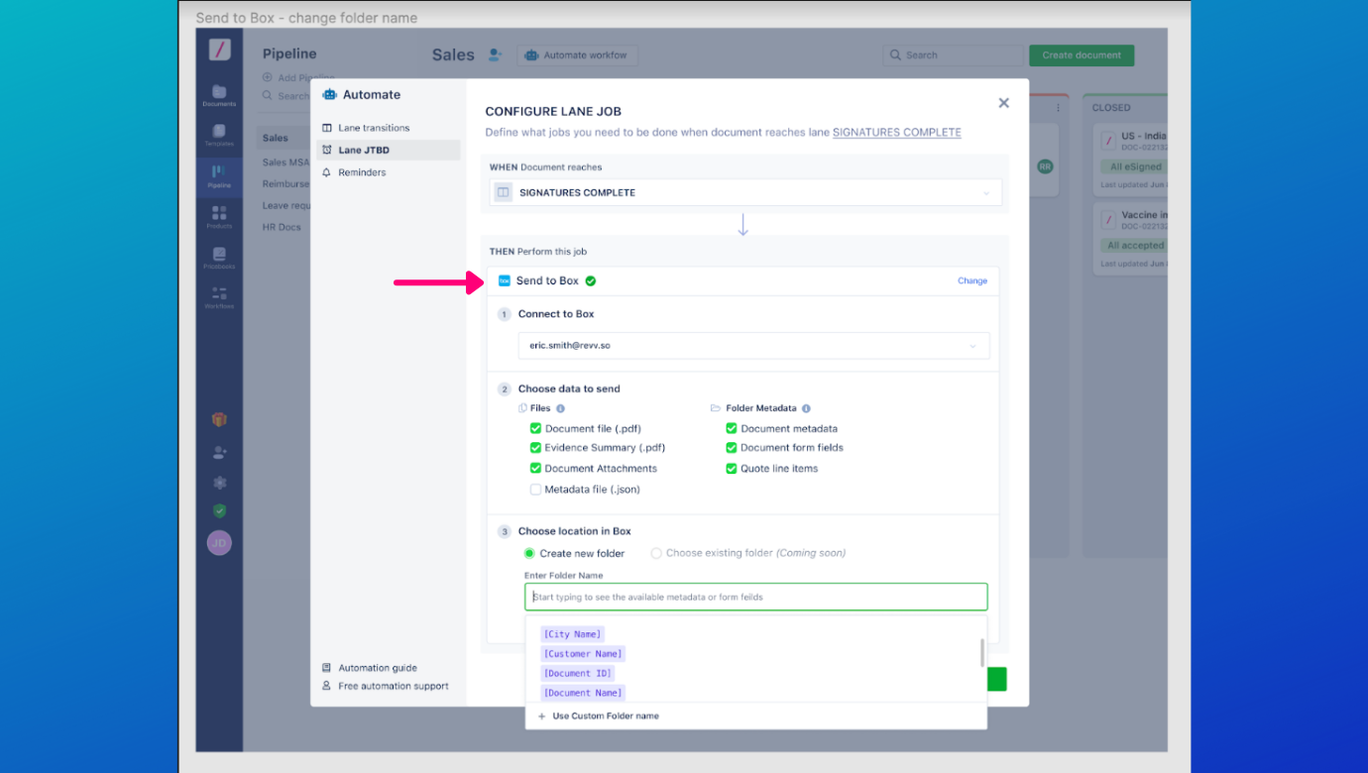Choose [Customer Name] from the suggestions
This screenshot has height=773, width=1368.
point(583,654)
